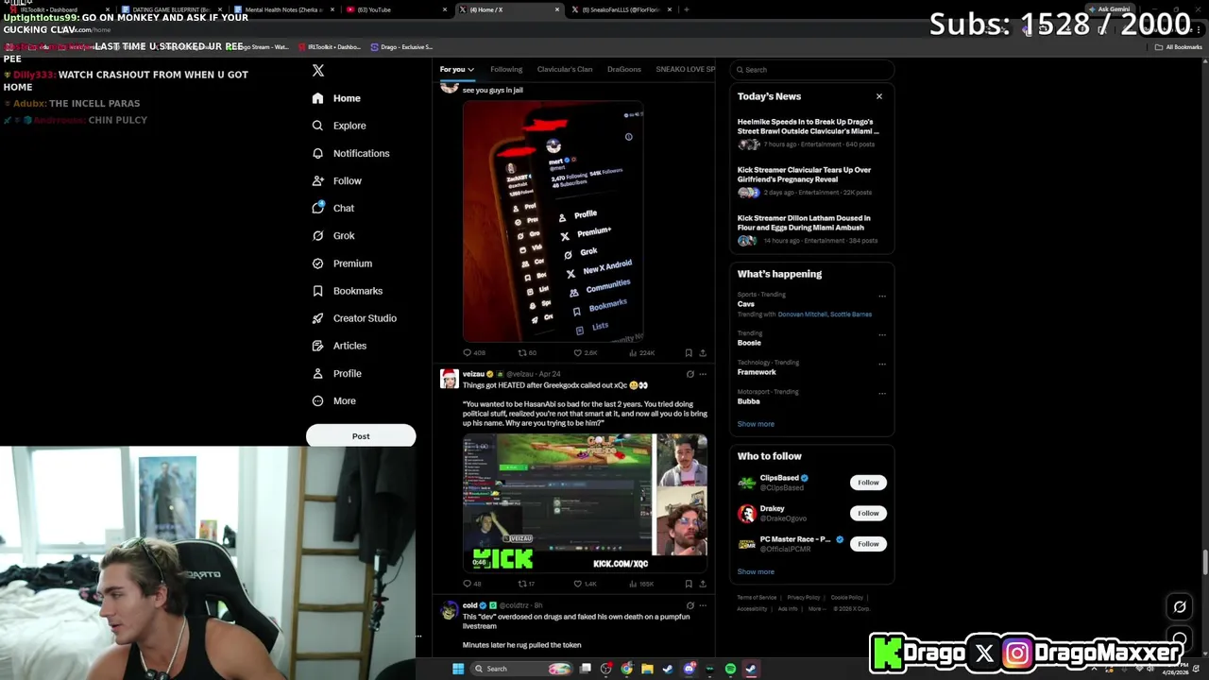
Task: Follow Drakey
Action: [868, 513]
